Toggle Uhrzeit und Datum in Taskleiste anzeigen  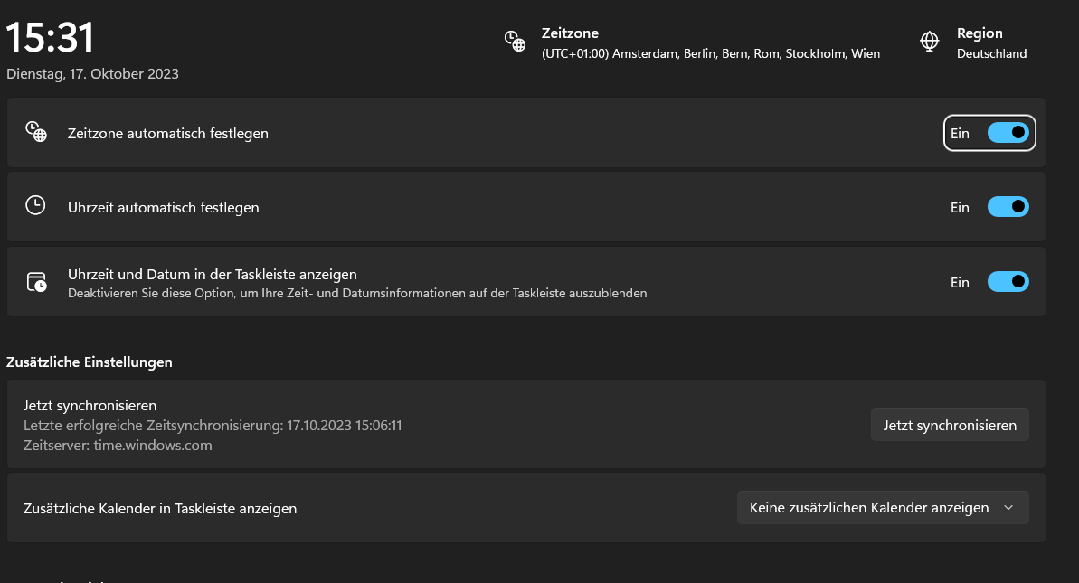1008,282
